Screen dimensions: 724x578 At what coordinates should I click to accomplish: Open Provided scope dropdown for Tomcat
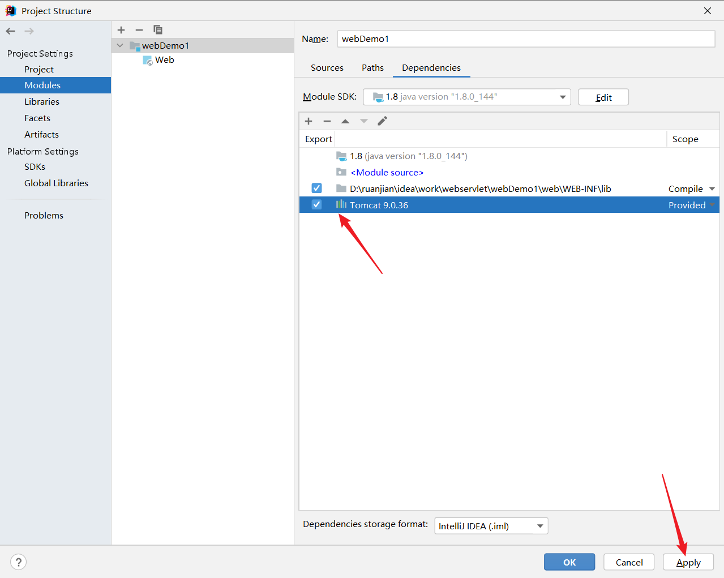coord(712,205)
